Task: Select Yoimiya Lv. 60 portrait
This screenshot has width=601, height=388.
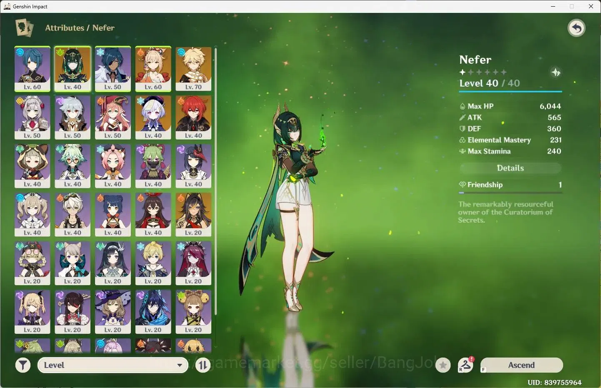Action: pyautogui.click(x=153, y=69)
